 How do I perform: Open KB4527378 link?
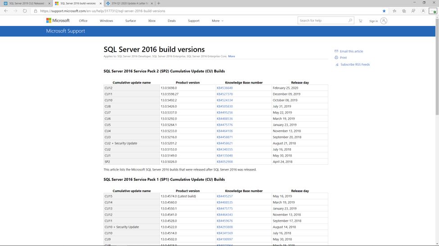(x=225, y=94)
